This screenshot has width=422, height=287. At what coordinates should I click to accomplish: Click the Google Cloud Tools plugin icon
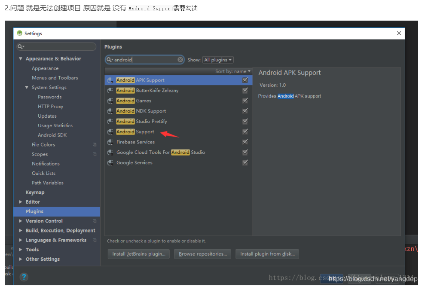point(110,152)
